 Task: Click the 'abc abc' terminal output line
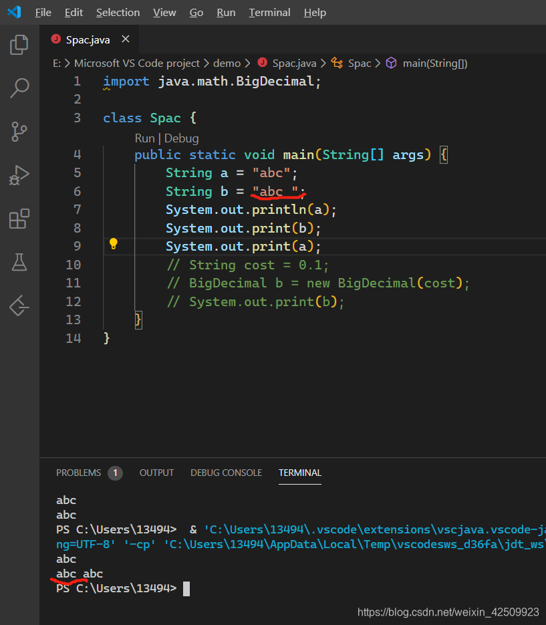[80, 574]
